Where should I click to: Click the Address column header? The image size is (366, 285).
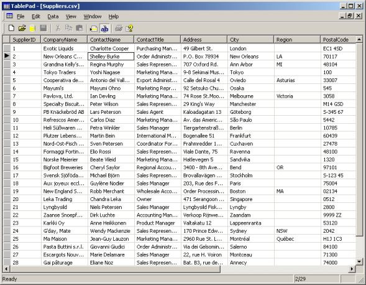coord(204,39)
